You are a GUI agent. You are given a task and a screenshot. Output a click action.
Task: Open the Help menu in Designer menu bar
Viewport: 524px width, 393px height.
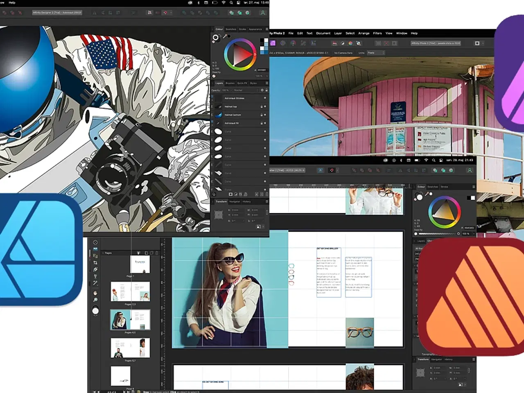click(12, 2)
